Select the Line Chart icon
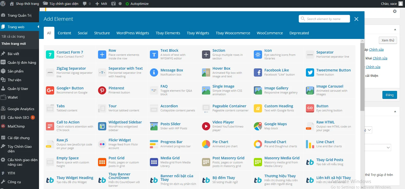 click(310, 144)
